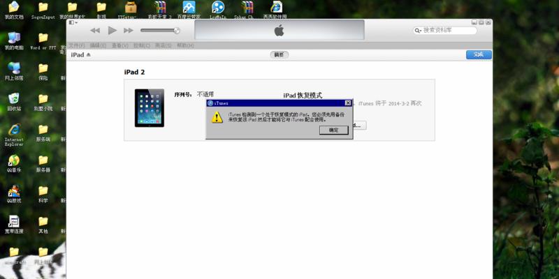
Task: Minimize the iTunes window
Action: 474,22
